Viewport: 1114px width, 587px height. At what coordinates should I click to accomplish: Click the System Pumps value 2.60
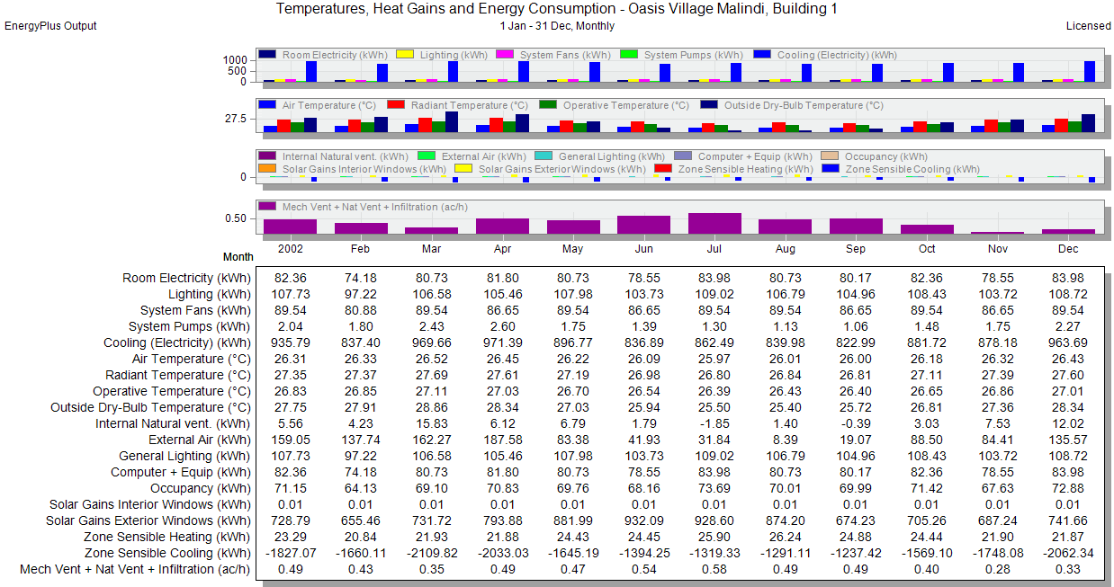click(502, 327)
